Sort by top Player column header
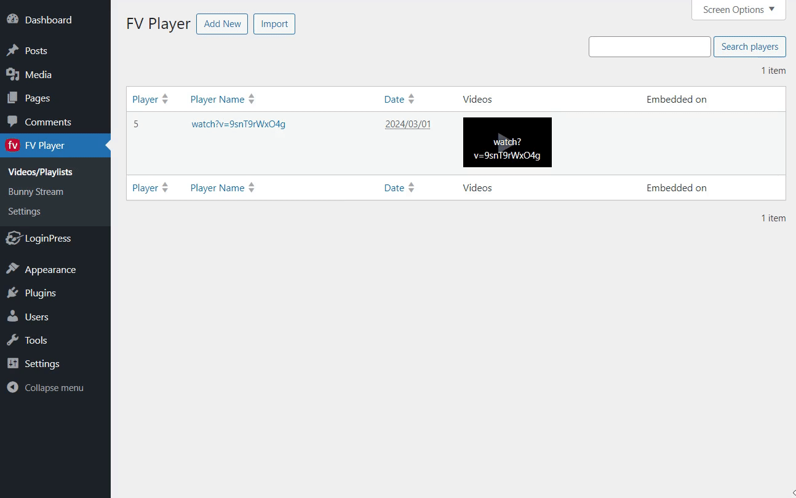 coord(145,99)
